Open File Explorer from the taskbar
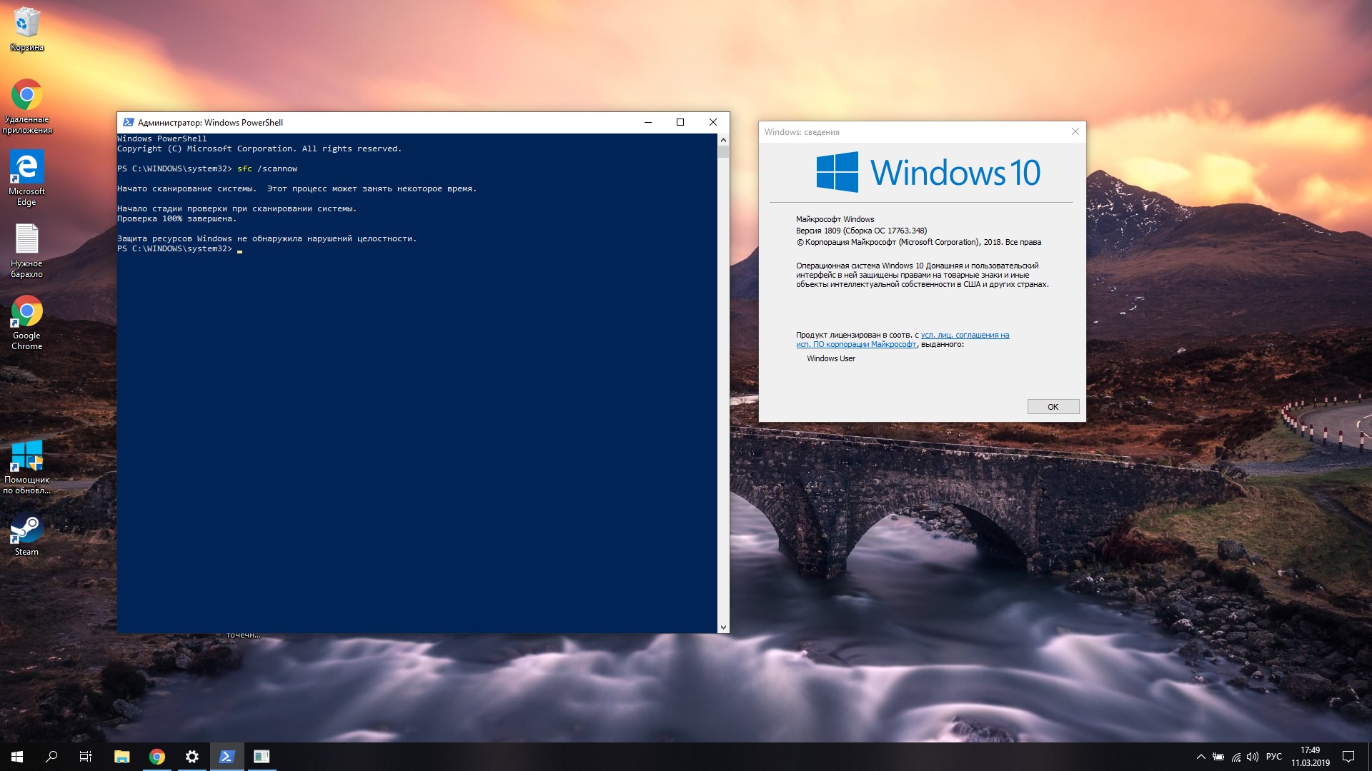Image resolution: width=1372 pixels, height=771 pixels. pos(122,756)
